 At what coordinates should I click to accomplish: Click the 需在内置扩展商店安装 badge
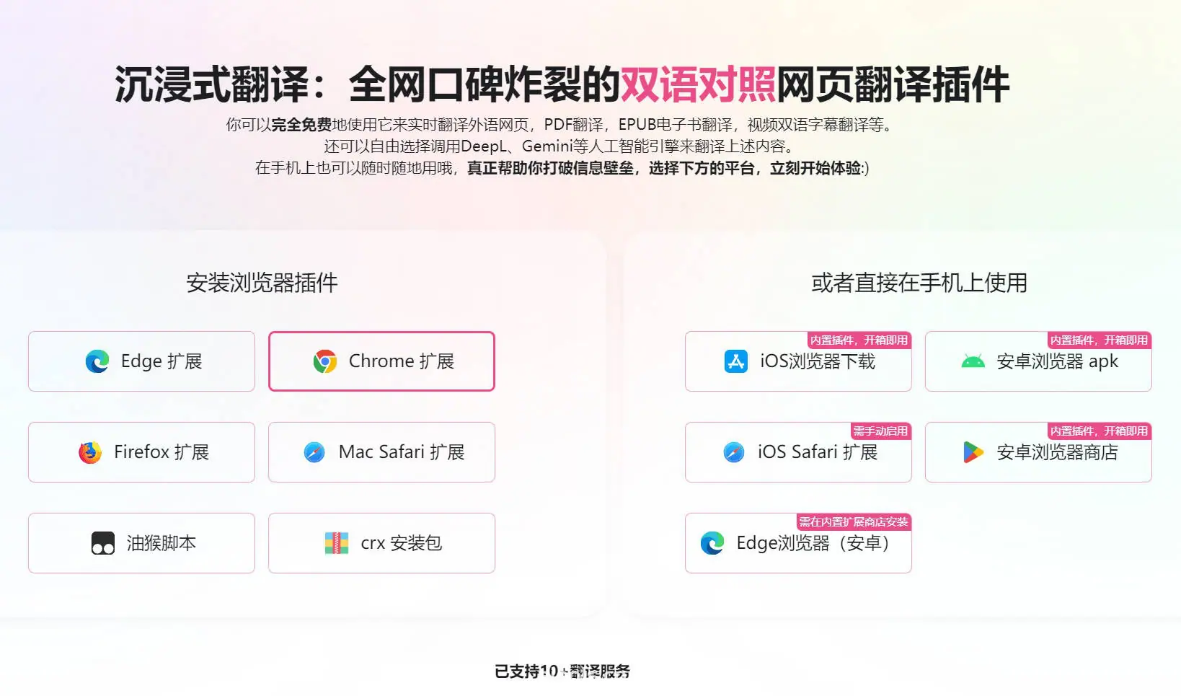pyautogui.click(x=854, y=522)
